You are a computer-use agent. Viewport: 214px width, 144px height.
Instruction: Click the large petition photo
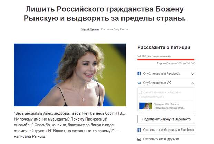[x=70, y=75]
